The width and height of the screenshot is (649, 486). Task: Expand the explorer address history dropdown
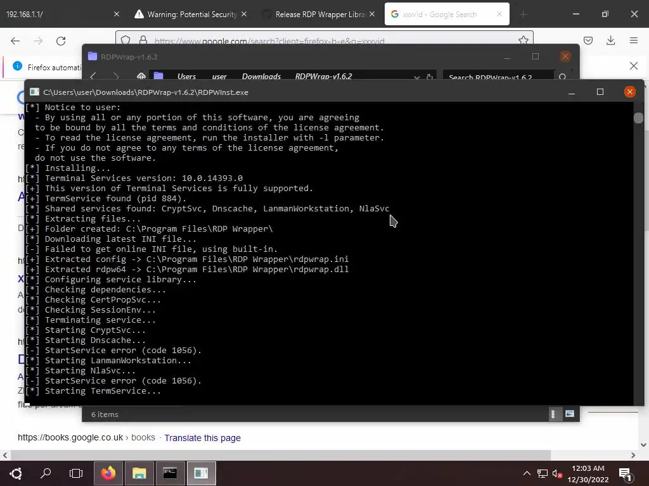coord(417,77)
